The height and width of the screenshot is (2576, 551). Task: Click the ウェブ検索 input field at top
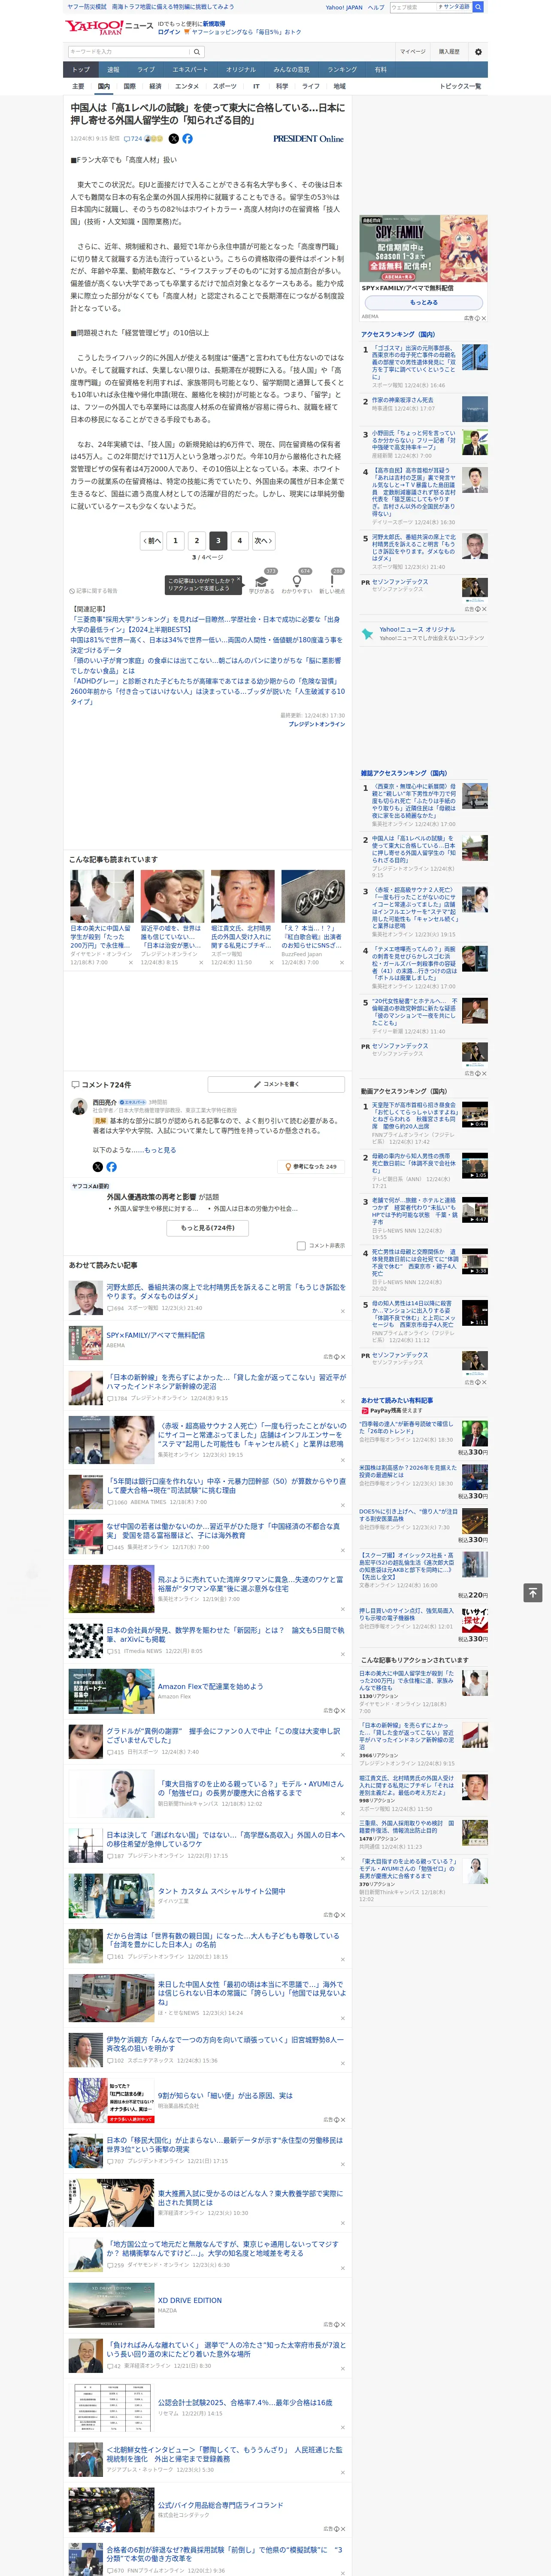pyautogui.click(x=413, y=7)
